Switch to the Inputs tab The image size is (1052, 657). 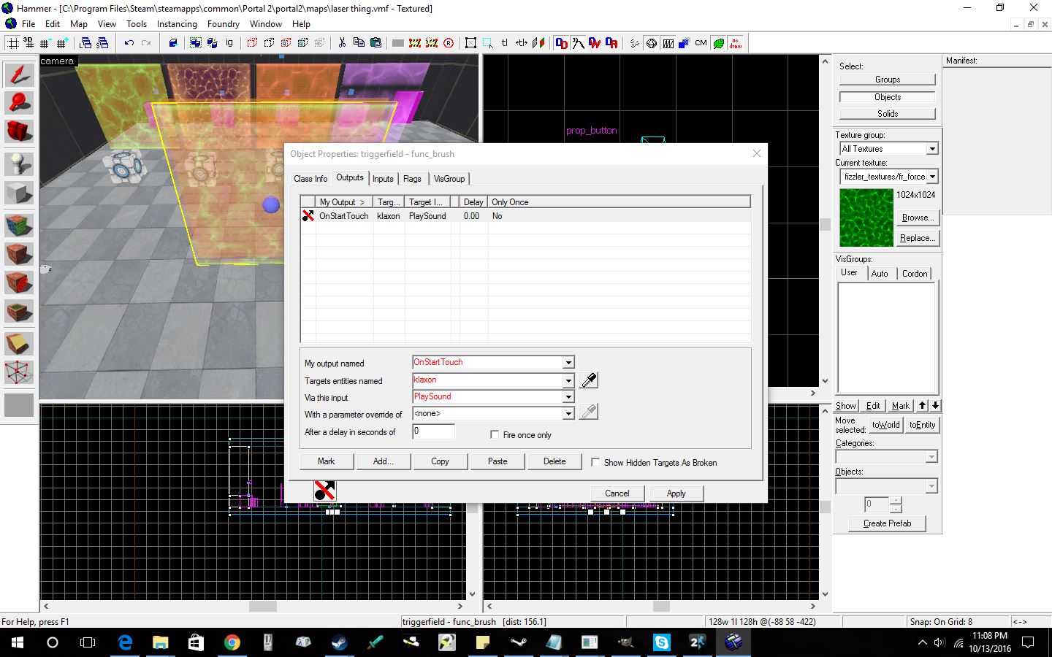click(383, 179)
